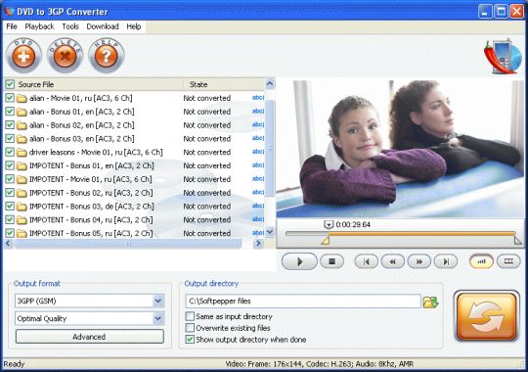This screenshot has width=528, height=372.
Task: Click the file list scrollbar up arrow
Action: (x=270, y=83)
